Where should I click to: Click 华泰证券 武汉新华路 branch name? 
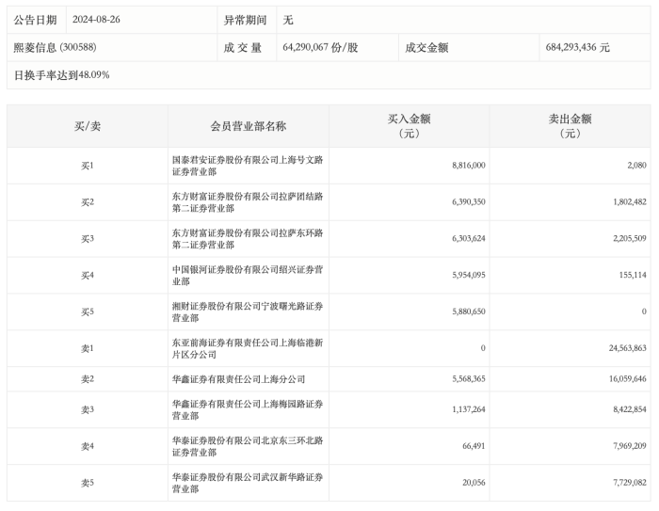click(248, 483)
